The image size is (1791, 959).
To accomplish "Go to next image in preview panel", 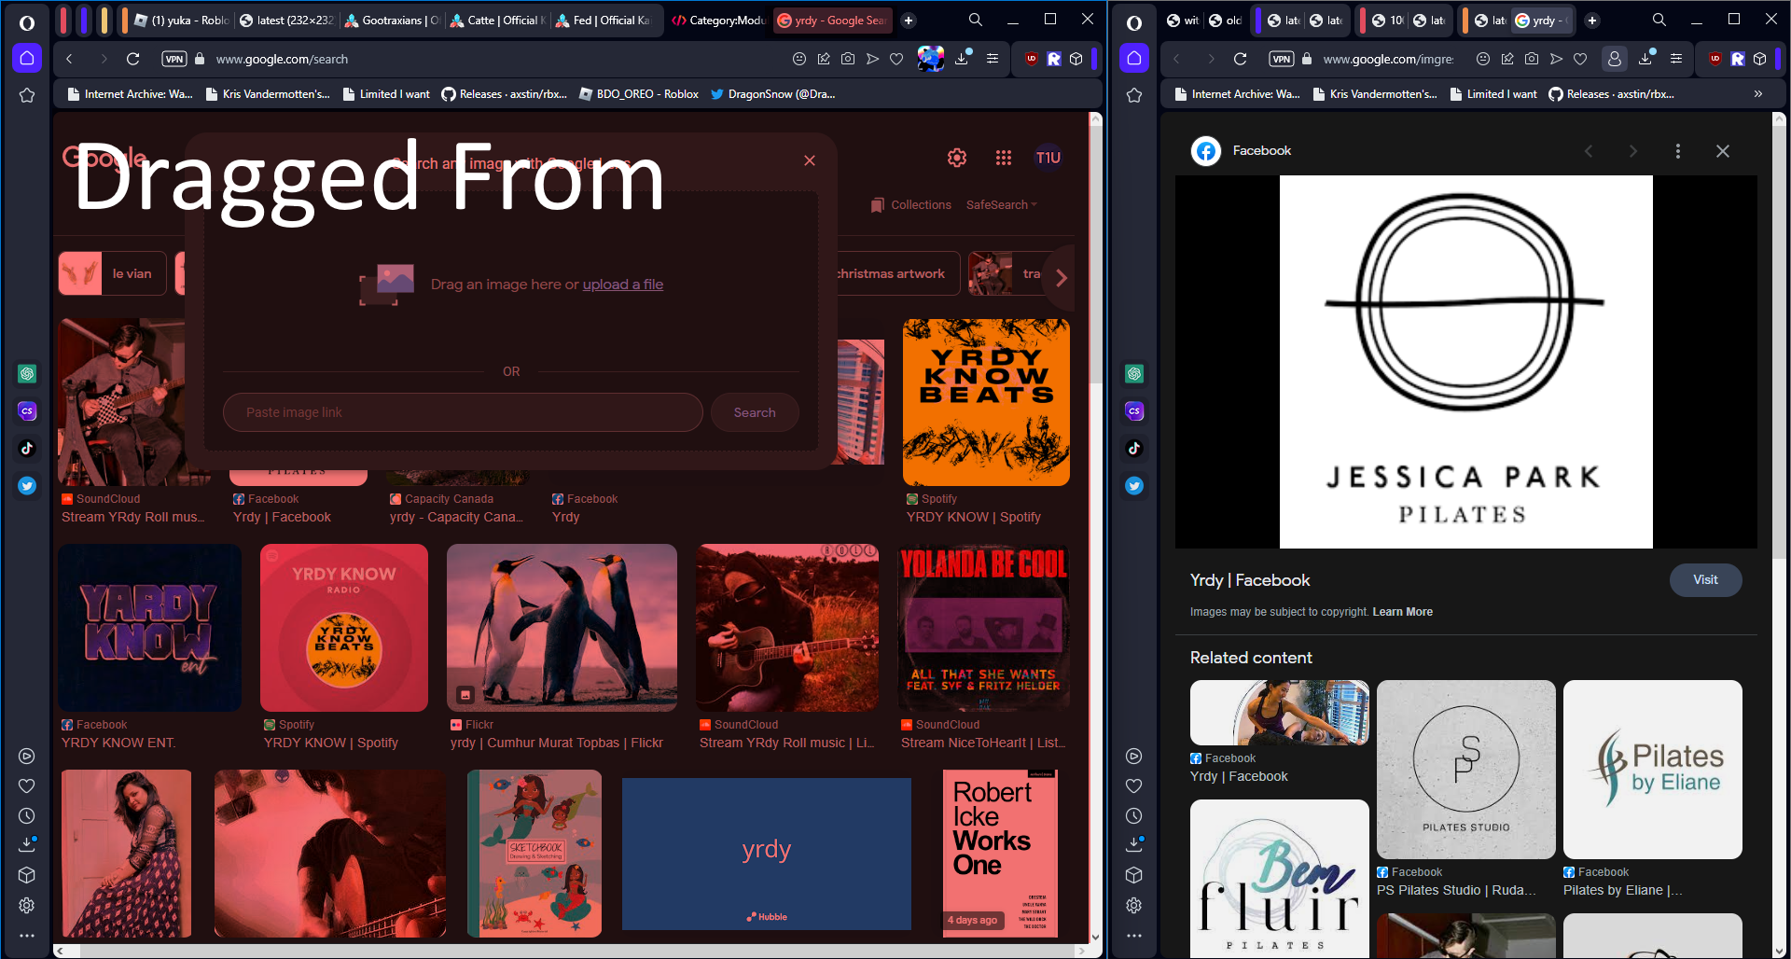I will coord(1633,151).
